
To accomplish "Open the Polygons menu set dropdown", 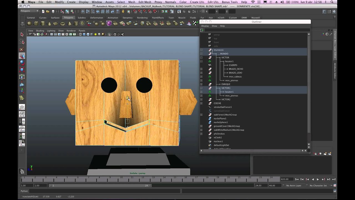I will pyautogui.click(x=29, y=11).
